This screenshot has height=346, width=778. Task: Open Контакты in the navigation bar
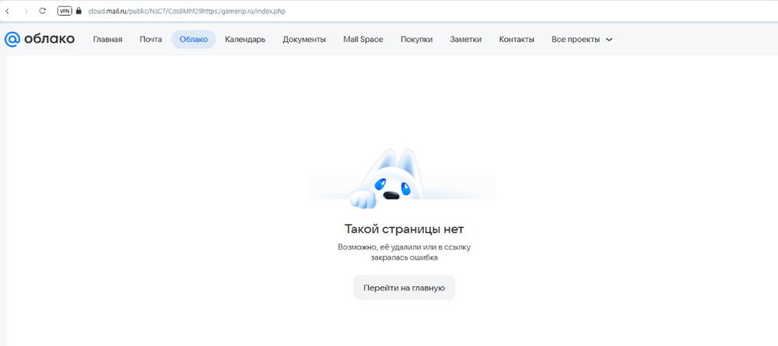click(x=517, y=40)
